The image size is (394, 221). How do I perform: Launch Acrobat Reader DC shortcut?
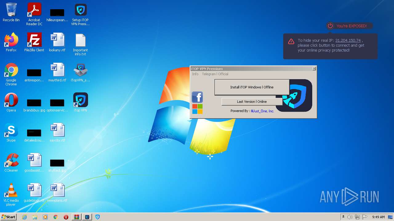(34, 14)
